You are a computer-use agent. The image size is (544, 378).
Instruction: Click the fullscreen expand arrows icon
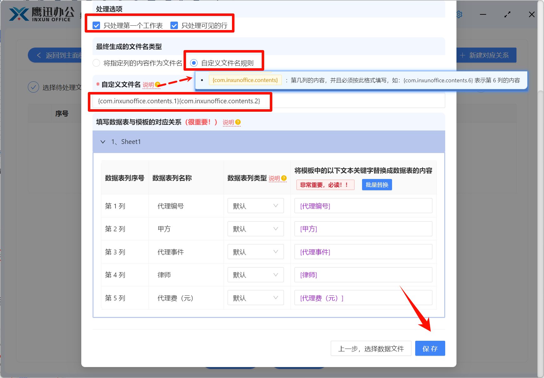[507, 14]
